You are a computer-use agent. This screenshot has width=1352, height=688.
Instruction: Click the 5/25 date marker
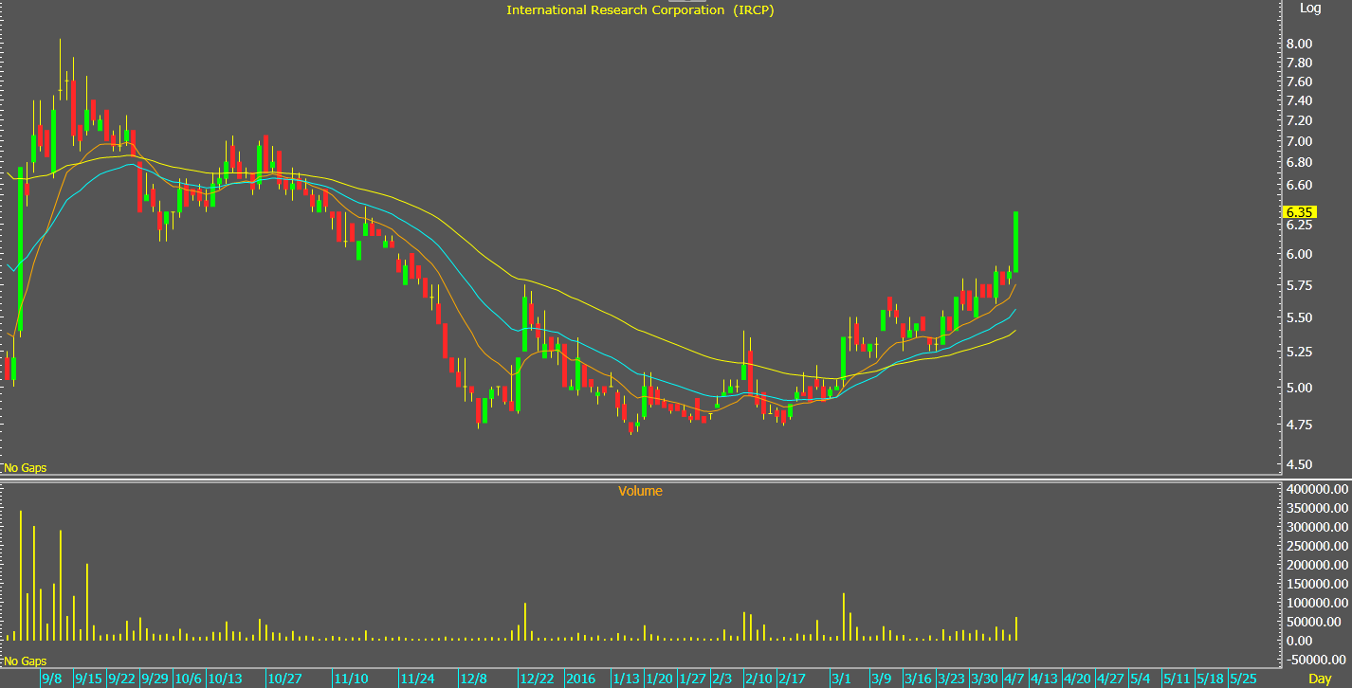(1243, 679)
